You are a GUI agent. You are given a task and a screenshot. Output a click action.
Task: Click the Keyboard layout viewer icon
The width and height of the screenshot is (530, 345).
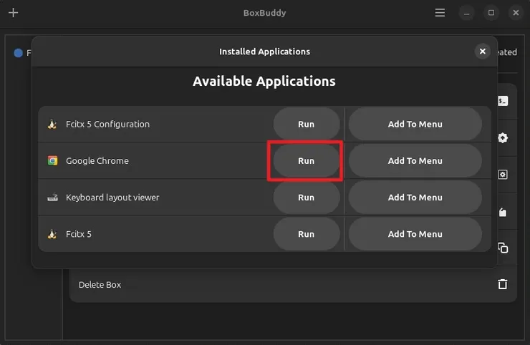[52, 198]
